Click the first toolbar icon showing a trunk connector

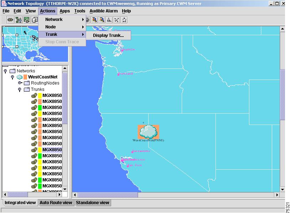(x=10, y=20)
